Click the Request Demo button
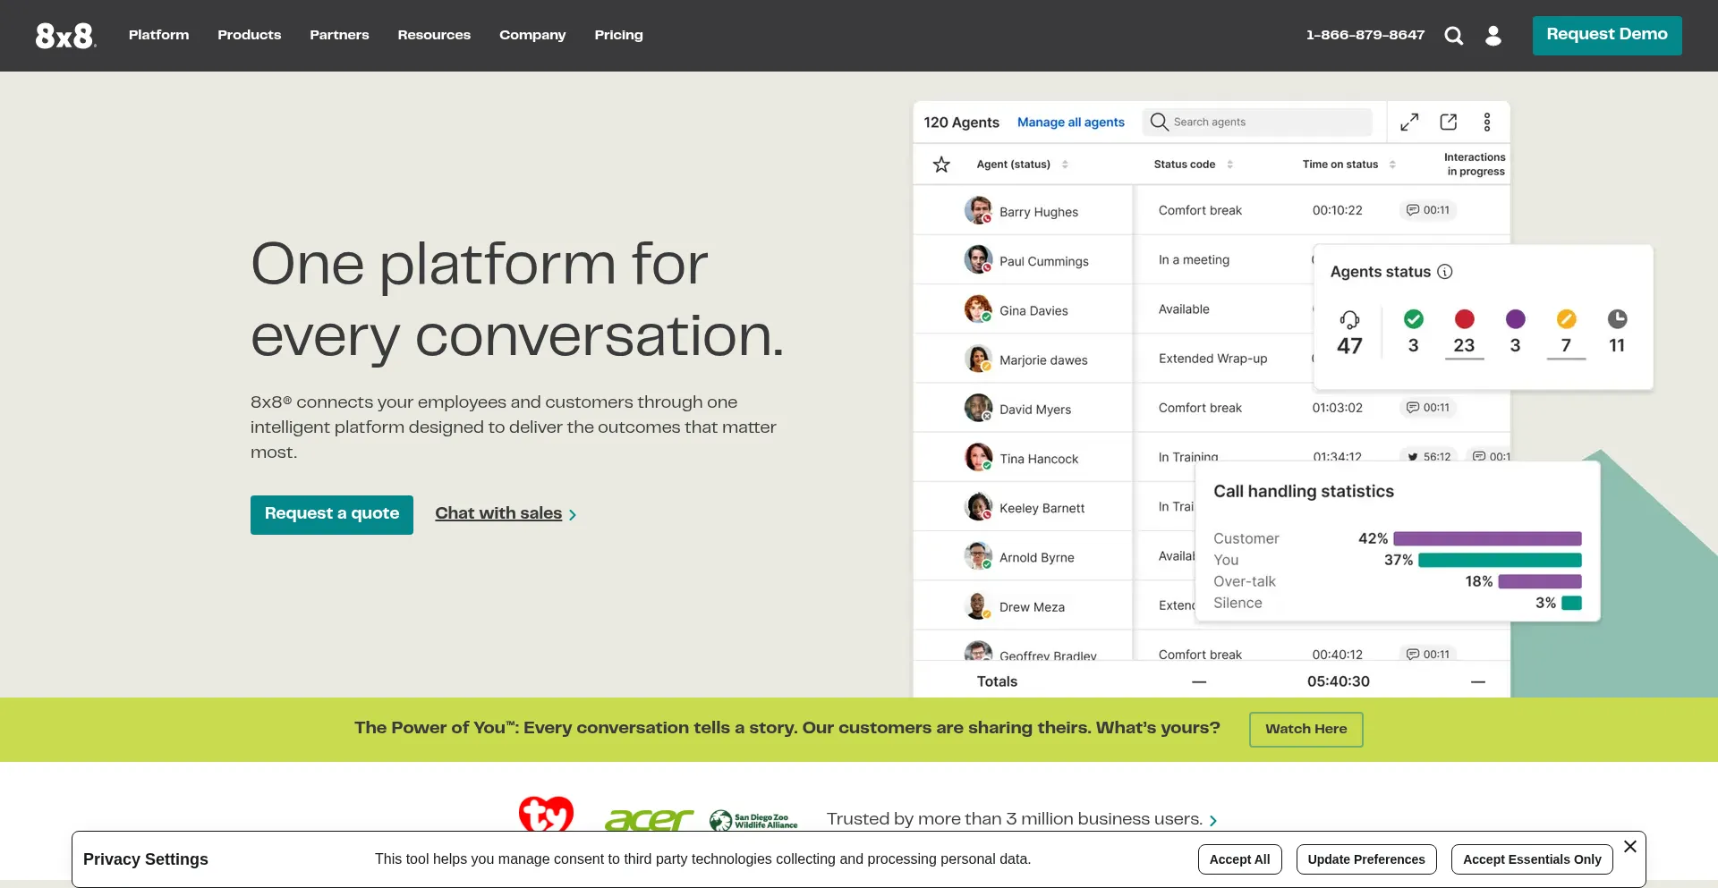Image resolution: width=1718 pixels, height=888 pixels. 1606,35
